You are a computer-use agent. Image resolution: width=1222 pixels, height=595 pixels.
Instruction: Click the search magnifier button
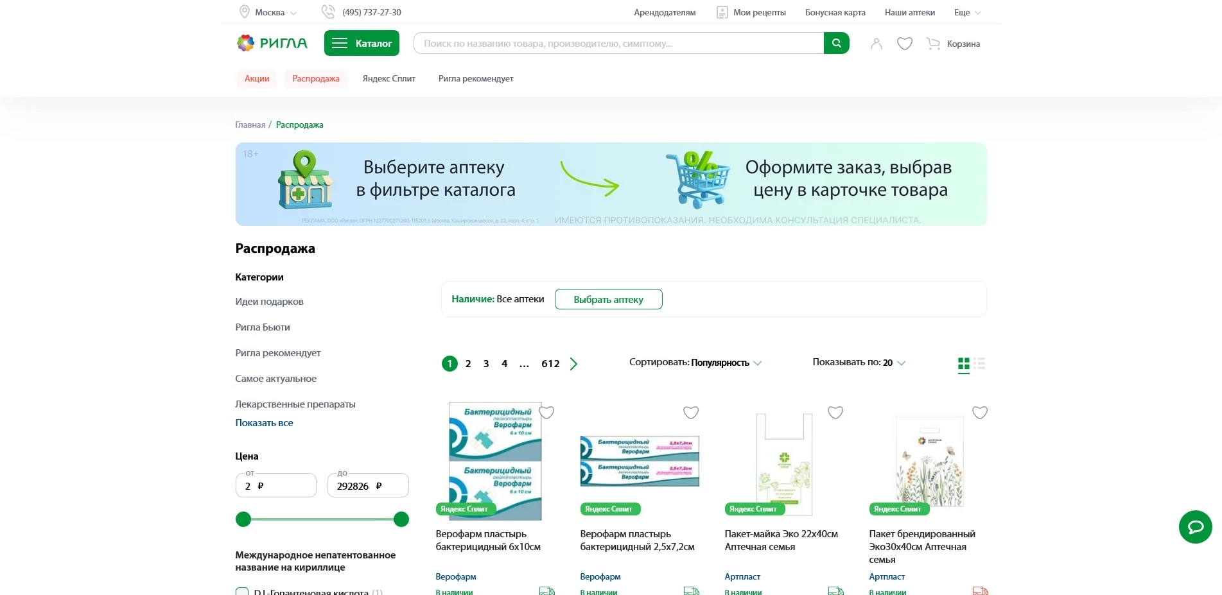(x=836, y=43)
